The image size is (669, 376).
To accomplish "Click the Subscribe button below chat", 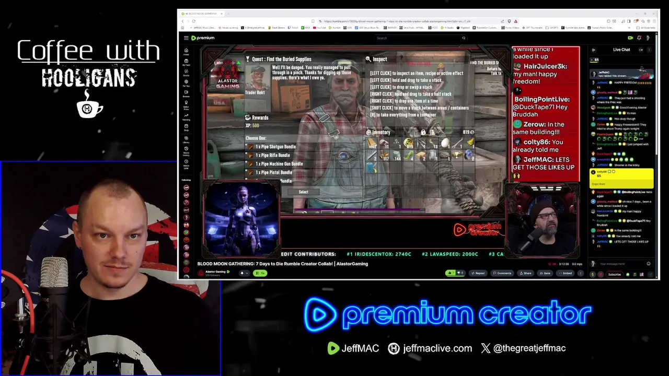I will (615, 274).
